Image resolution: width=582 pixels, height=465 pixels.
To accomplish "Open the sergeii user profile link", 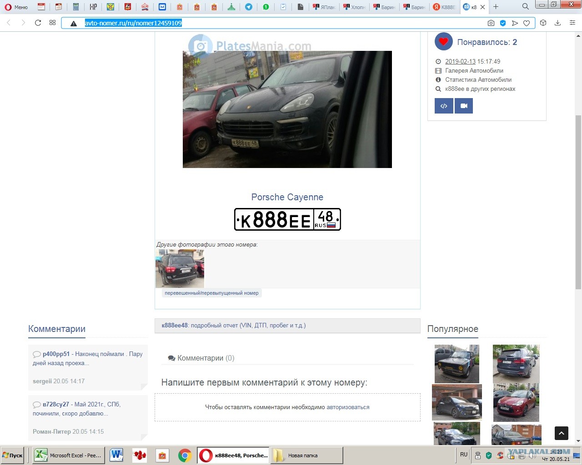I will coord(42,381).
